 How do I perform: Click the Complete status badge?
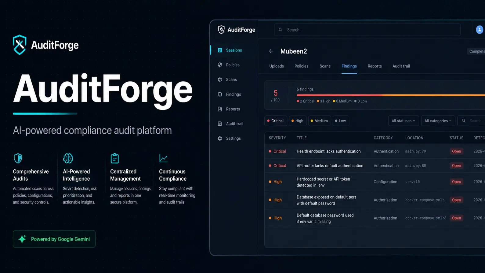coord(476,51)
